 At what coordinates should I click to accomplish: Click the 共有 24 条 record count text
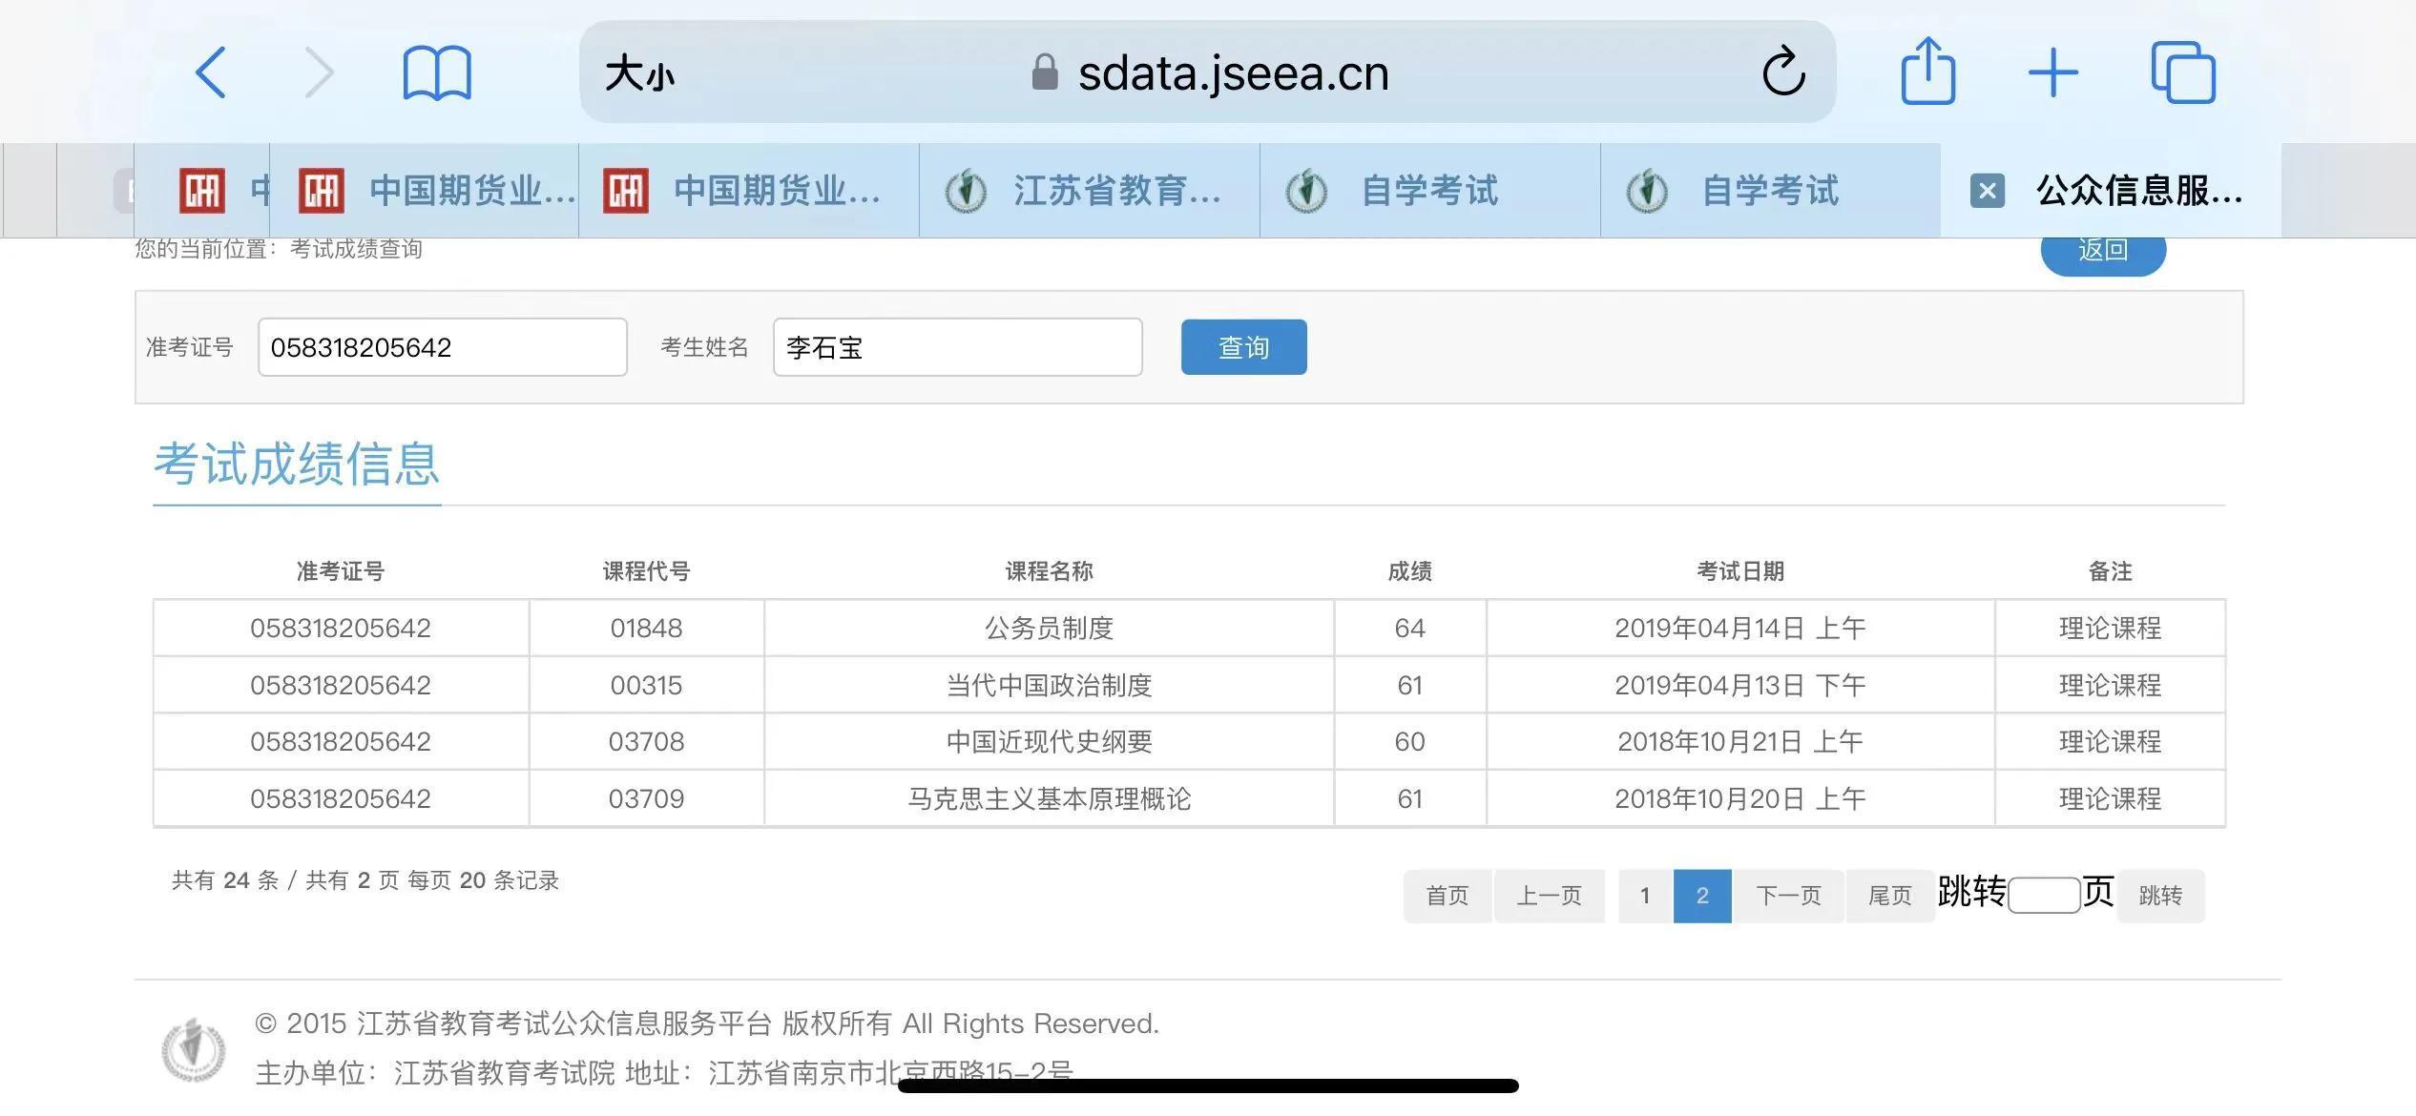226,880
